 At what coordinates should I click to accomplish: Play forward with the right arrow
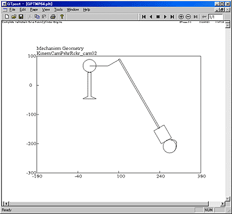tap(165, 17)
